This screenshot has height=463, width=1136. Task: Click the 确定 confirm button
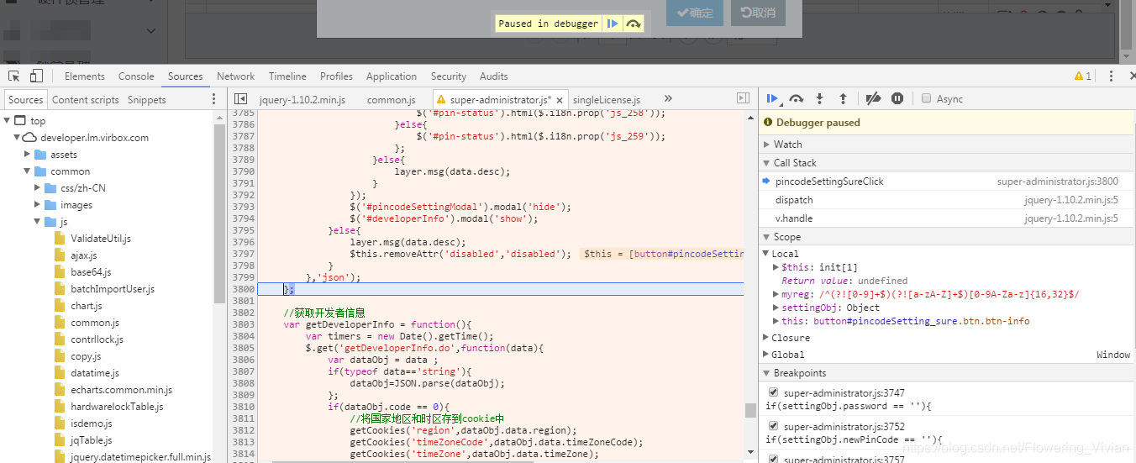(695, 13)
